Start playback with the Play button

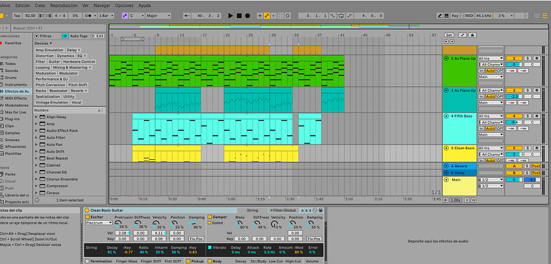click(x=230, y=16)
